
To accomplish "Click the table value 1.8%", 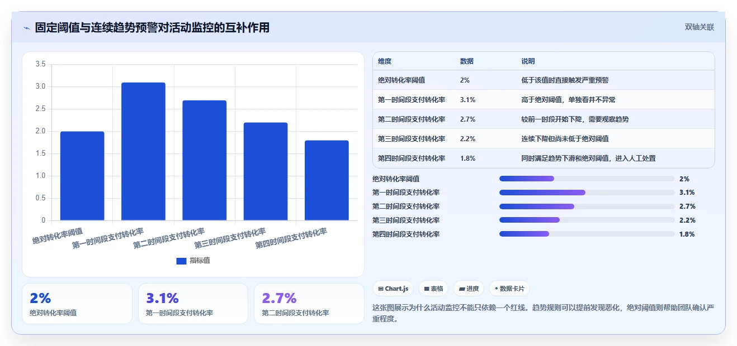I will click(467, 158).
